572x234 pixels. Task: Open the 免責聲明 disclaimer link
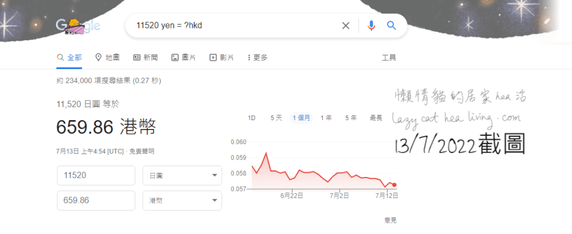pyautogui.click(x=142, y=151)
